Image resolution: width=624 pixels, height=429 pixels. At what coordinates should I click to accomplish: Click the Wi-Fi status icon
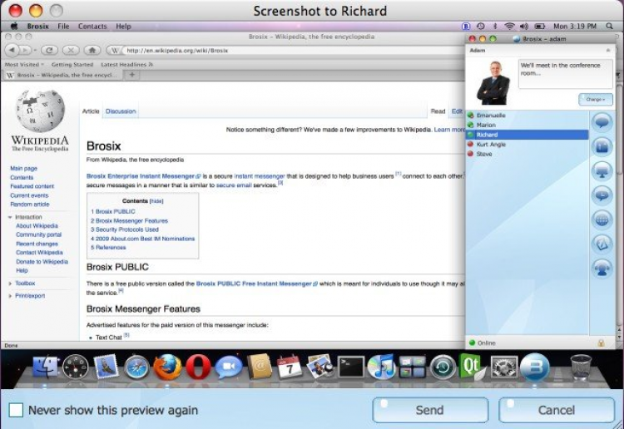(509, 27)
